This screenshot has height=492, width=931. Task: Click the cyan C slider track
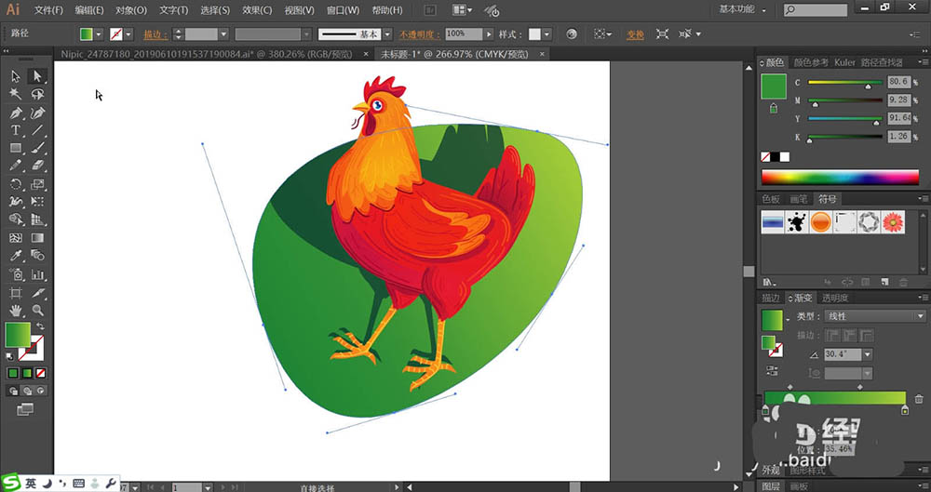[845, 83]
